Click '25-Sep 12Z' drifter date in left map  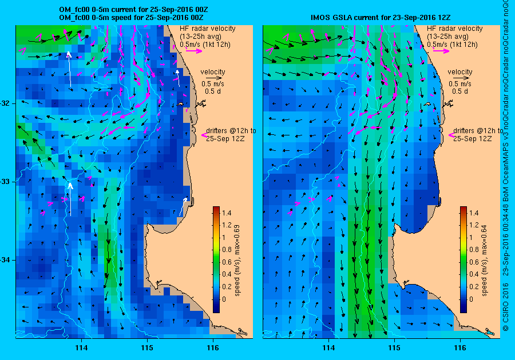[225, 138]
